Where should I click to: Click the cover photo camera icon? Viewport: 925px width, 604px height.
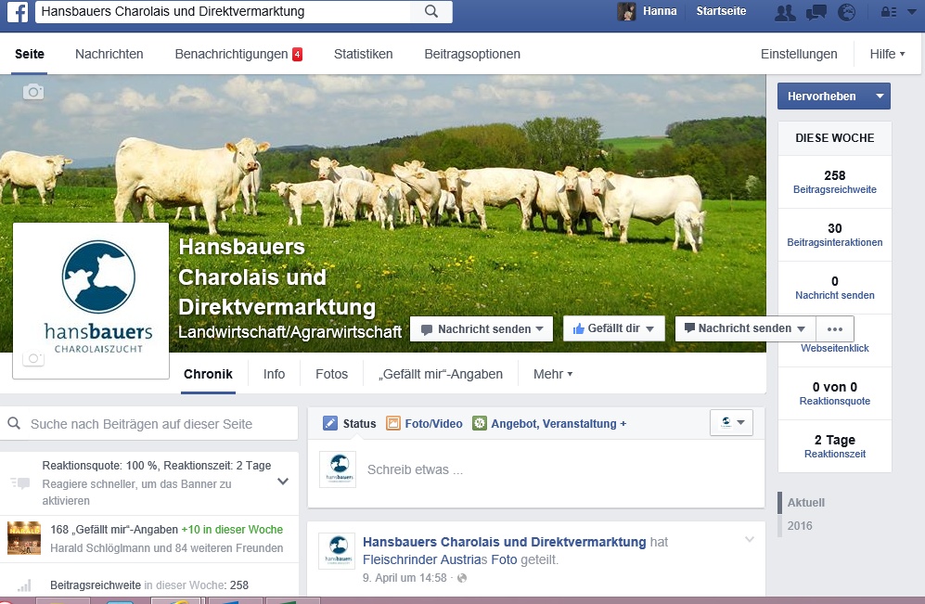coord(33,92)
